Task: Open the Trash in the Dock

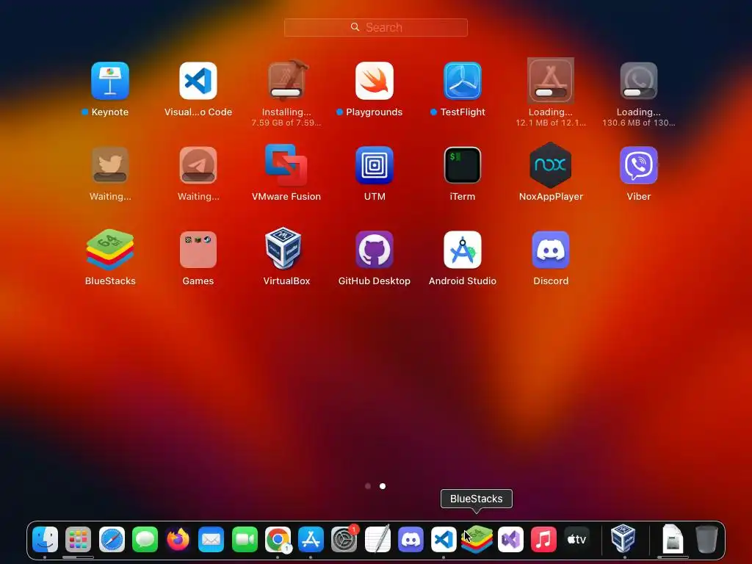Action: coord(706,539)
